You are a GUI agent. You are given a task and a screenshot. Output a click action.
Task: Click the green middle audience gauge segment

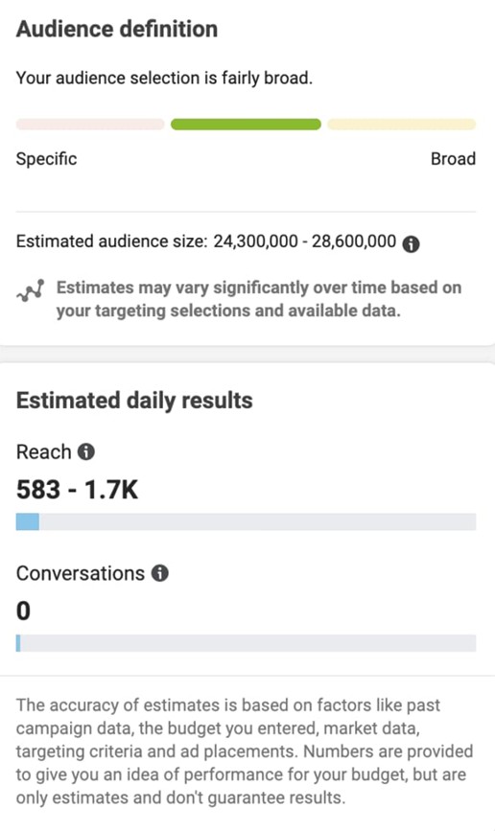pos(246,125)
